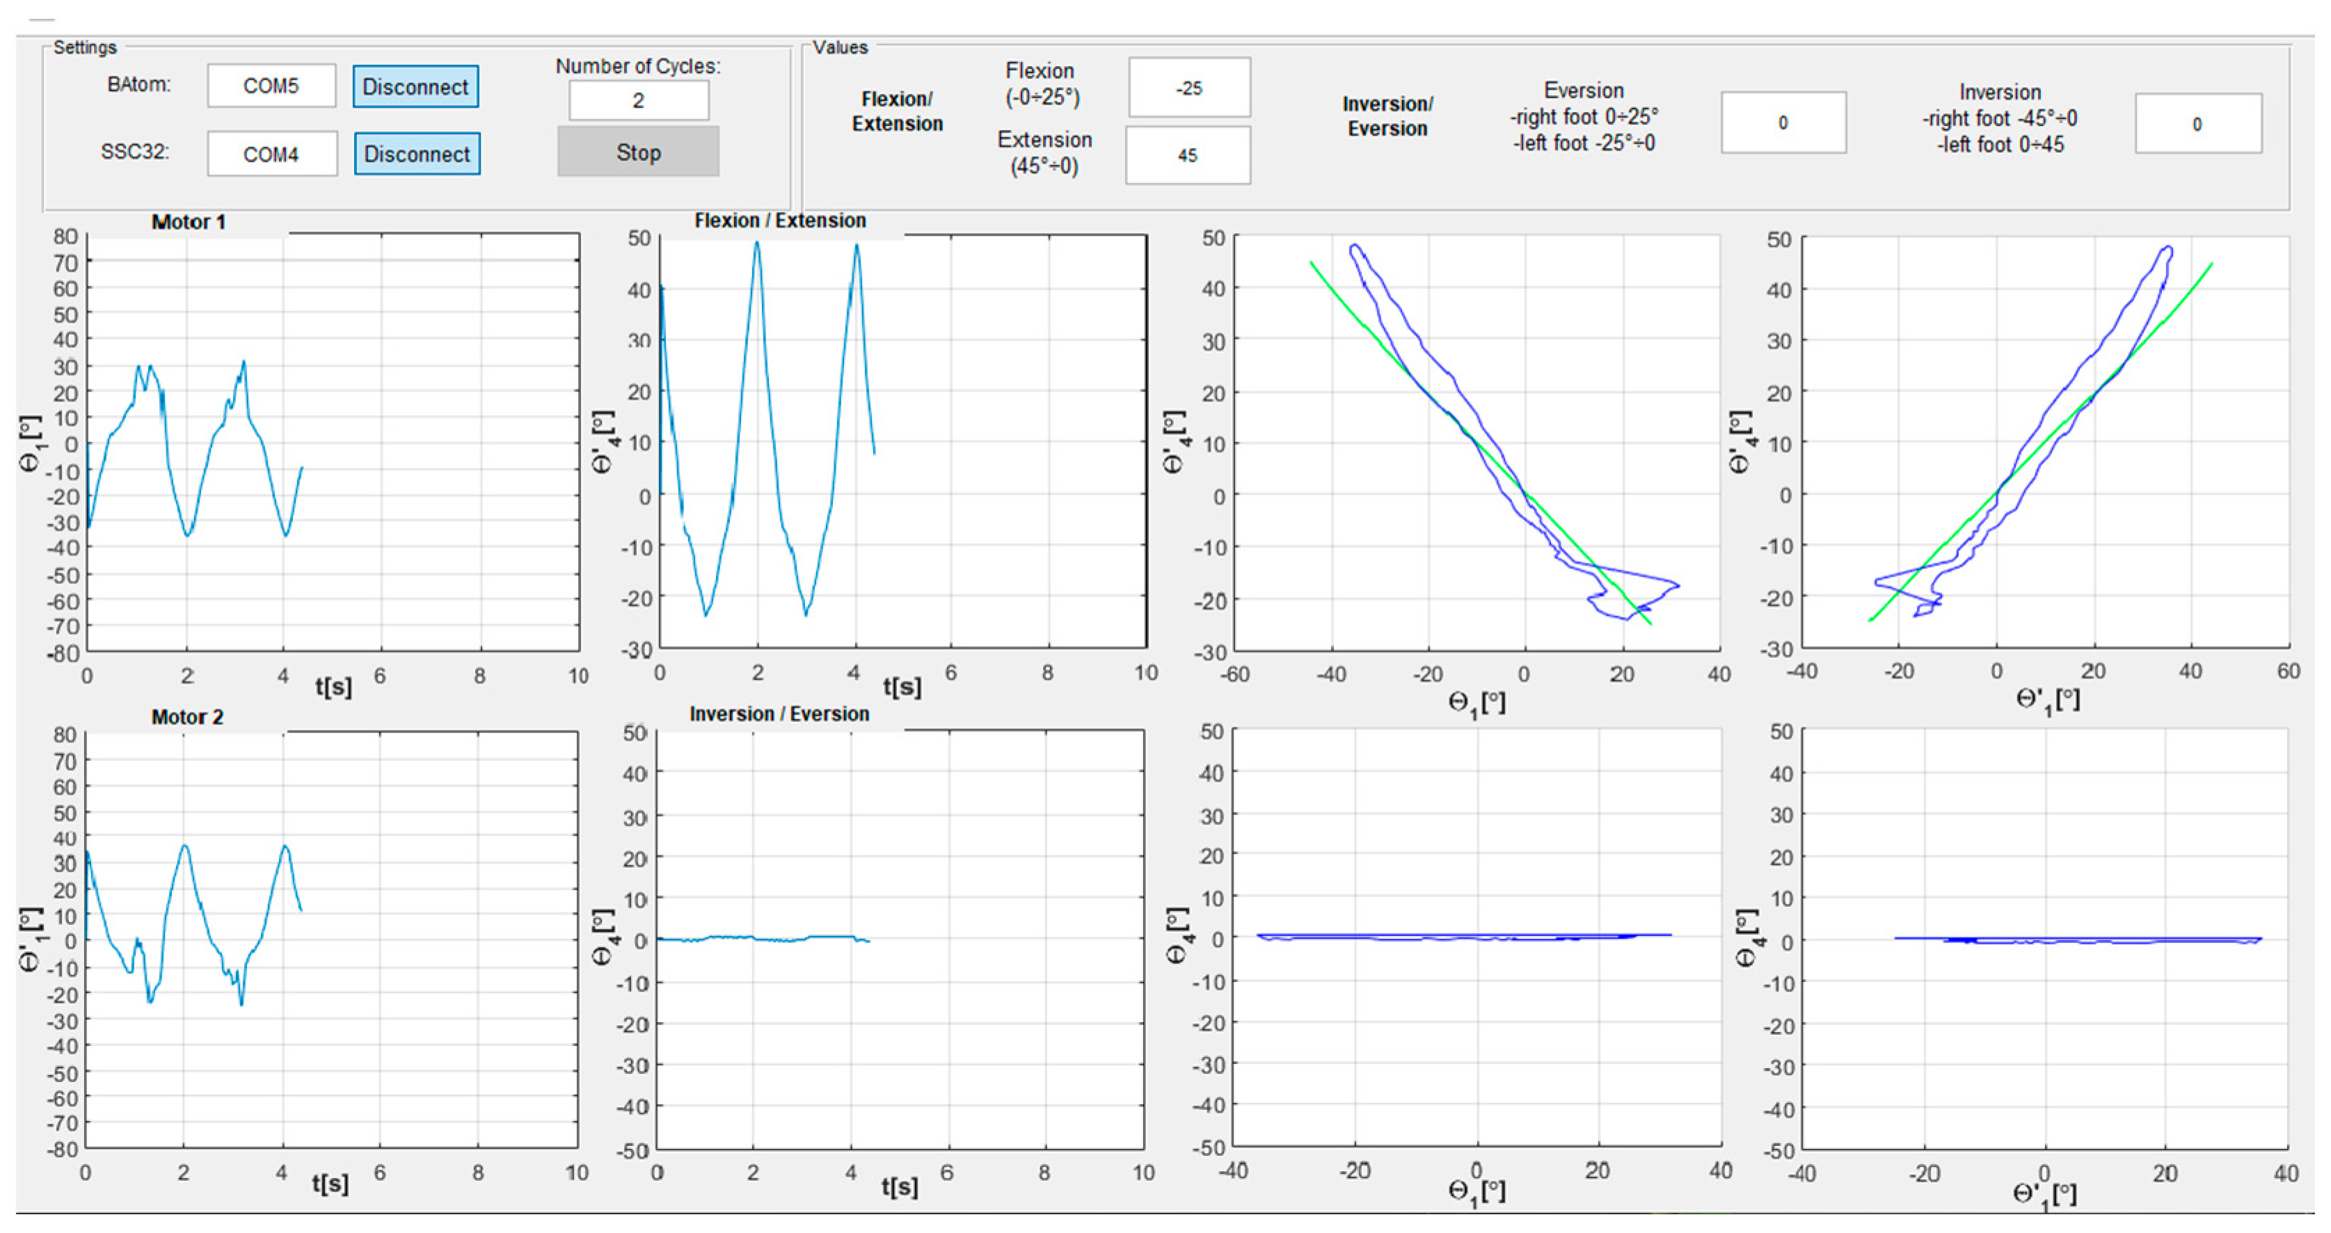Click inside the Motor 1 plot
This screenshot has height=1233, width=2331.
click(333, 443)
